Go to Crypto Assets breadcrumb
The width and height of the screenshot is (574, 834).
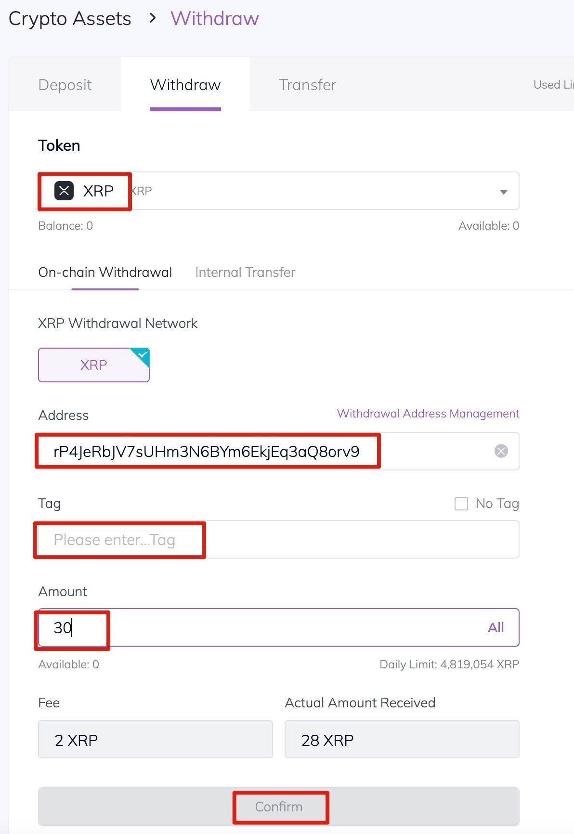pyautogui.click(x=70, y=19)
